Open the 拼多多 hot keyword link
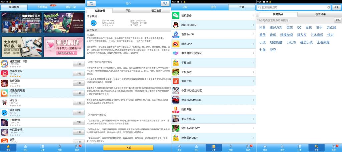Image resolution: width=342 pixels, height=152 pixels. [302, 35]
